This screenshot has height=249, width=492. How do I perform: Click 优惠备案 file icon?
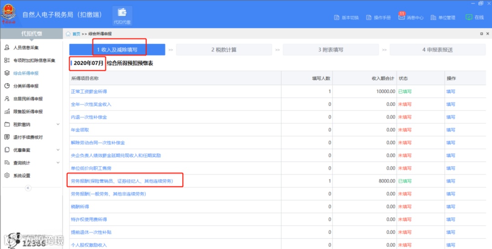[7, 150]
